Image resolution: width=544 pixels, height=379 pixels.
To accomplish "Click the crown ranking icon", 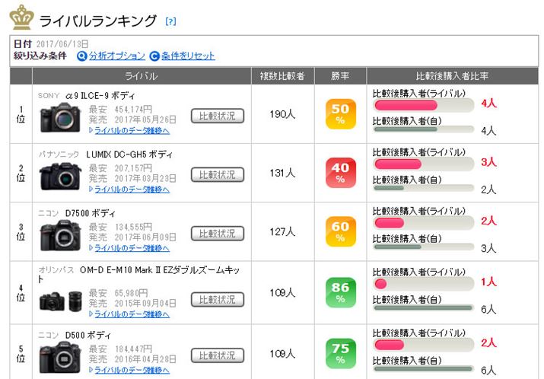I will pyautogui.click(x=20, y=17).
